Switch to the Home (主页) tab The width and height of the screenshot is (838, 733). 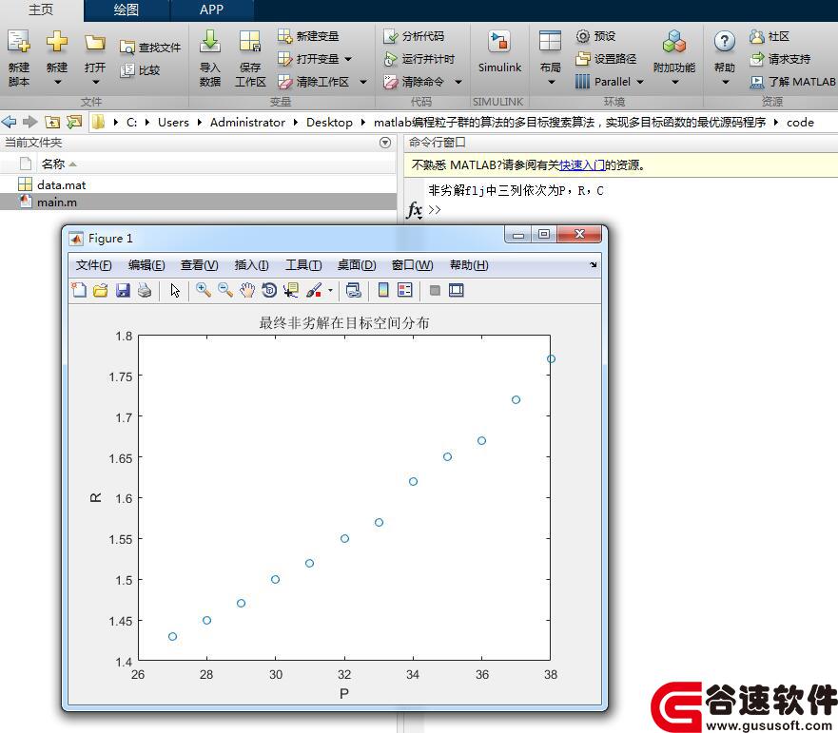pyautogui.click(x=41, y=10)
